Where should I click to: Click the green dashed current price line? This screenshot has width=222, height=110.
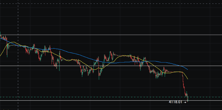point(111,97)
